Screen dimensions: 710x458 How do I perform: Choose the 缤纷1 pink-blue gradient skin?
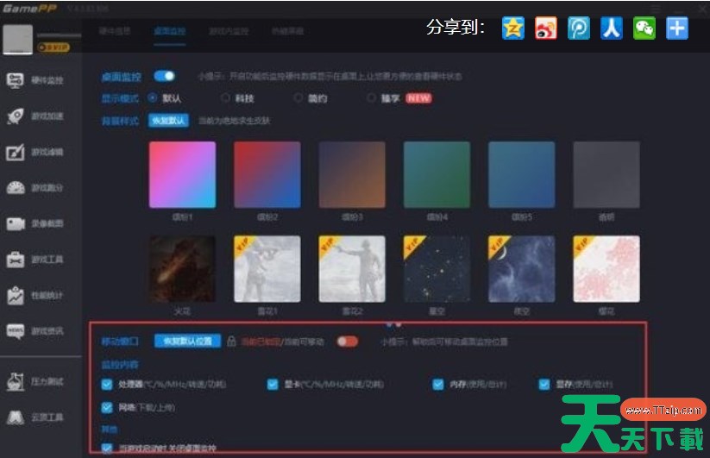coord(183,175)
